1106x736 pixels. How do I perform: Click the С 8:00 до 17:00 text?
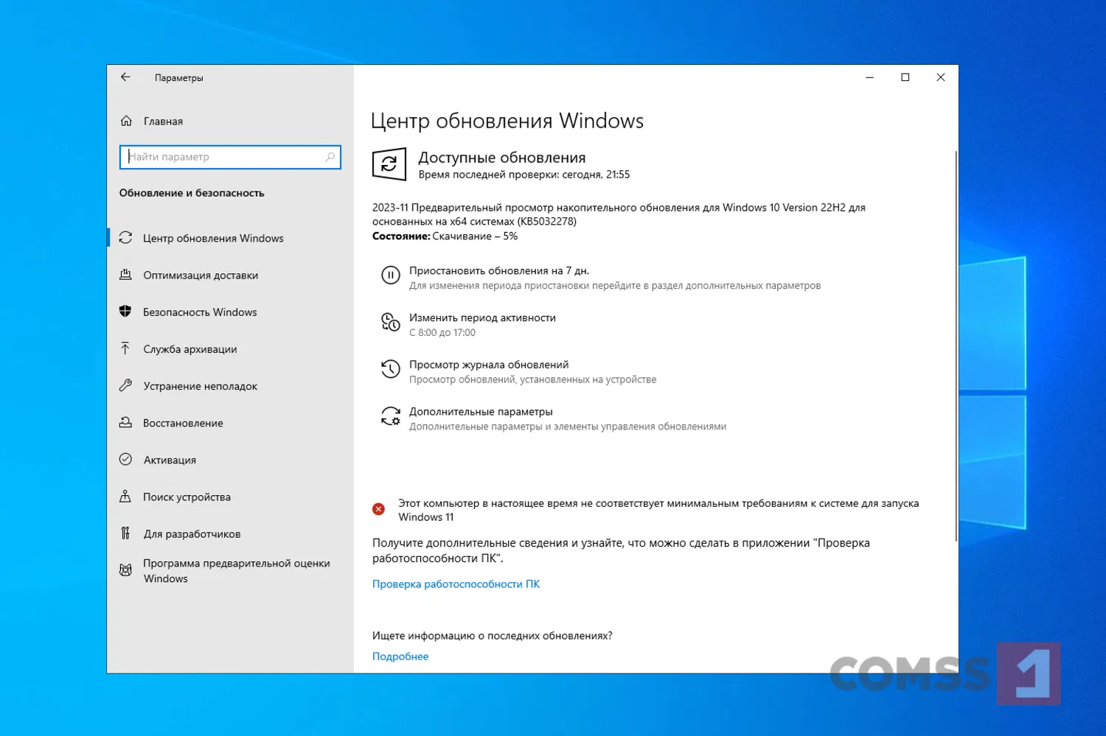[x=442, y=333]
